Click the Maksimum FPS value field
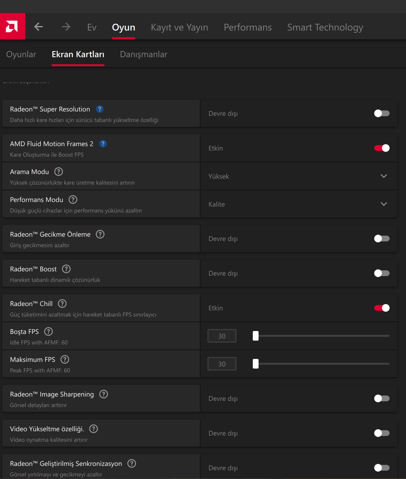This screenshot has height=479, width=406. (222, 364)
